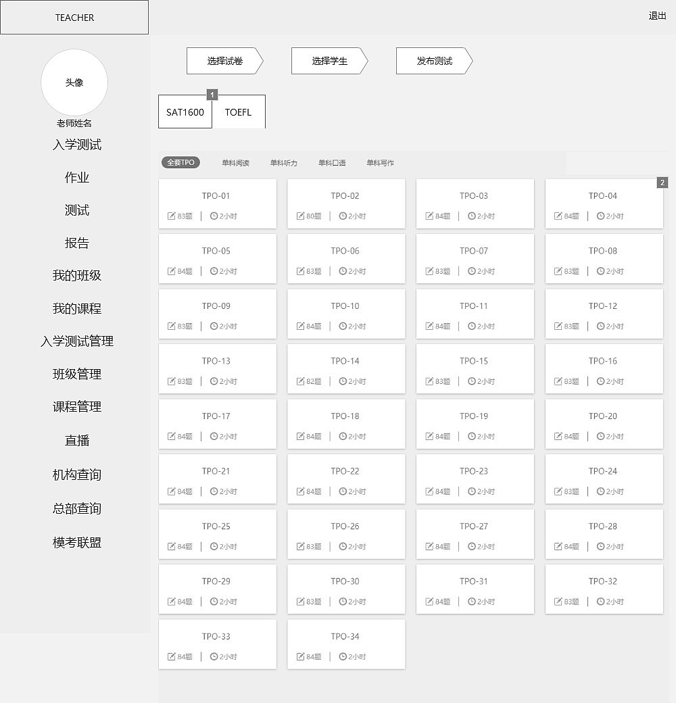
Task: Select the 单科阅读 filter tab
Action: [235, 162]
